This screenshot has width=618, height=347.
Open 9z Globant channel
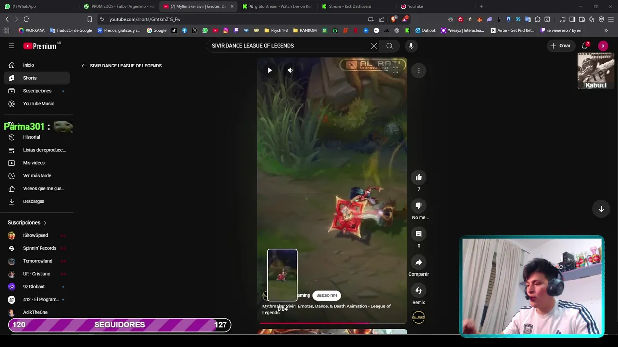click(x=37, y=287)
